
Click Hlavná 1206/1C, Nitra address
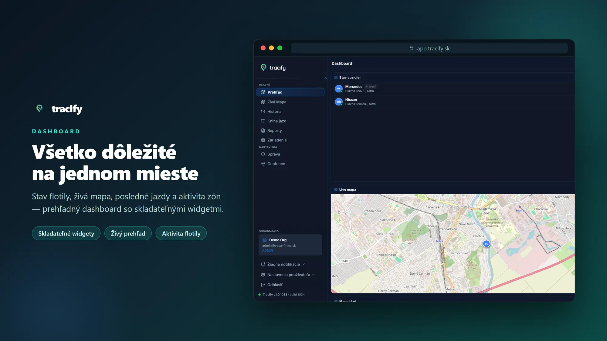point(360,104)
